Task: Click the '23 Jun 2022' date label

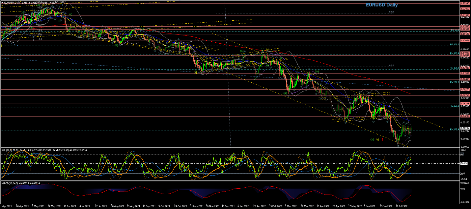Action: coord(386,207)
